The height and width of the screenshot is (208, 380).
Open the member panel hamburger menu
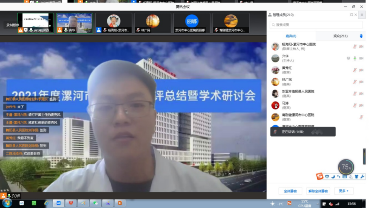(x=362, y=15)
